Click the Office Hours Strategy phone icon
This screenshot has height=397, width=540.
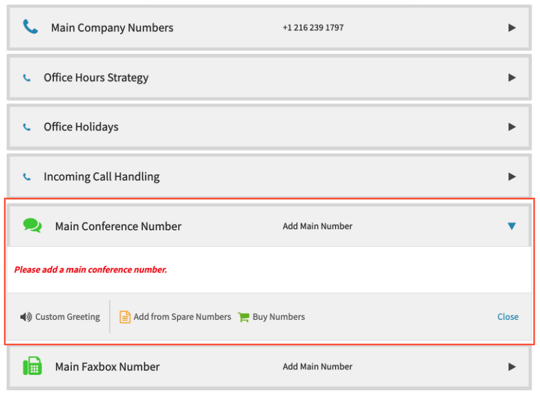26,78
